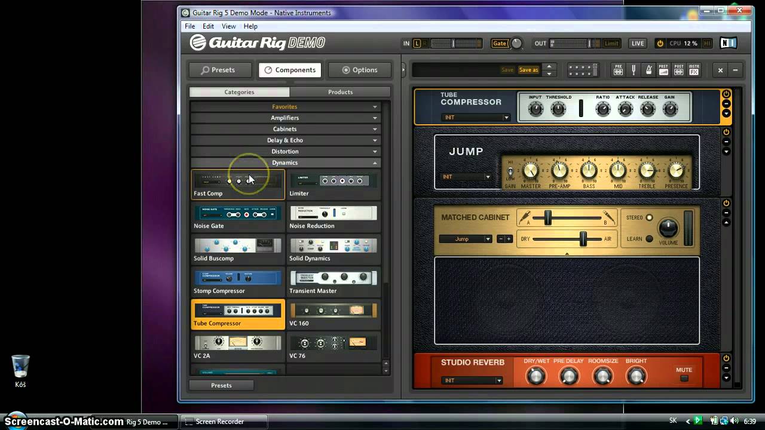Open the virtual rig kontrol view
The height and width of the screenshot is (430, 765).
pos(583,70)
